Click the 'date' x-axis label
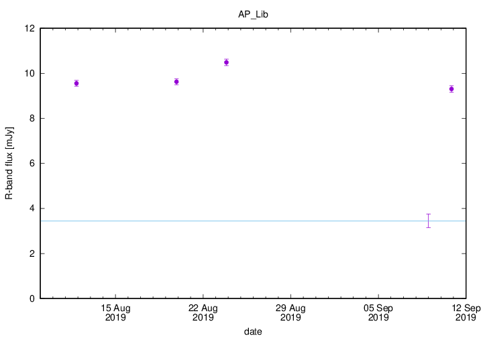 [x=253, y=331]
